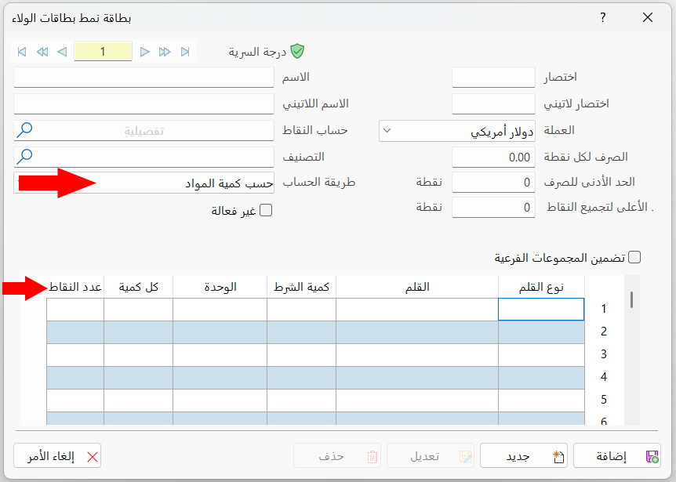Open search magnifier in التصنيف field
This screenshot has height=482, width=676.
pyautogui.click(x=25, y=156)
